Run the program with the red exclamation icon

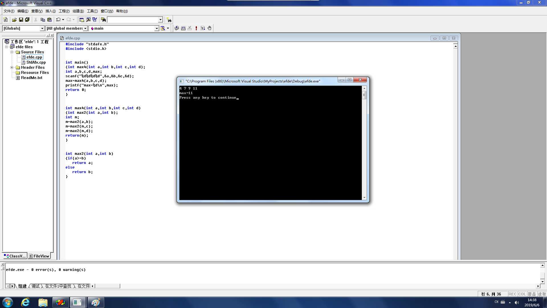(x=196, y=28)
